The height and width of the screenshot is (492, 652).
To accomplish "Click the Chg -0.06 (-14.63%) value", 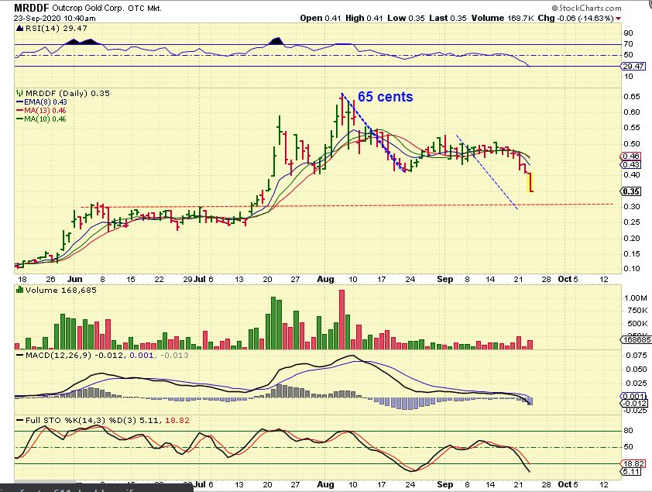I will (575, 19).
